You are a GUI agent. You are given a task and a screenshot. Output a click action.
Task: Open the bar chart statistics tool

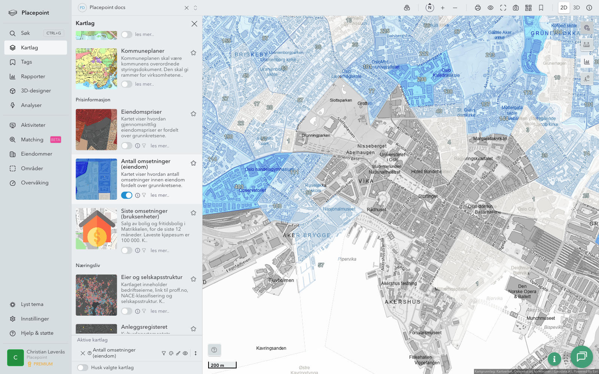tap(587, 62)
